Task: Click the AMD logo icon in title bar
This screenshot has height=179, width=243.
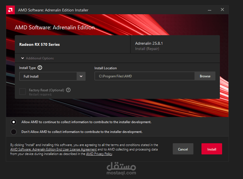Action: [10, 10]
